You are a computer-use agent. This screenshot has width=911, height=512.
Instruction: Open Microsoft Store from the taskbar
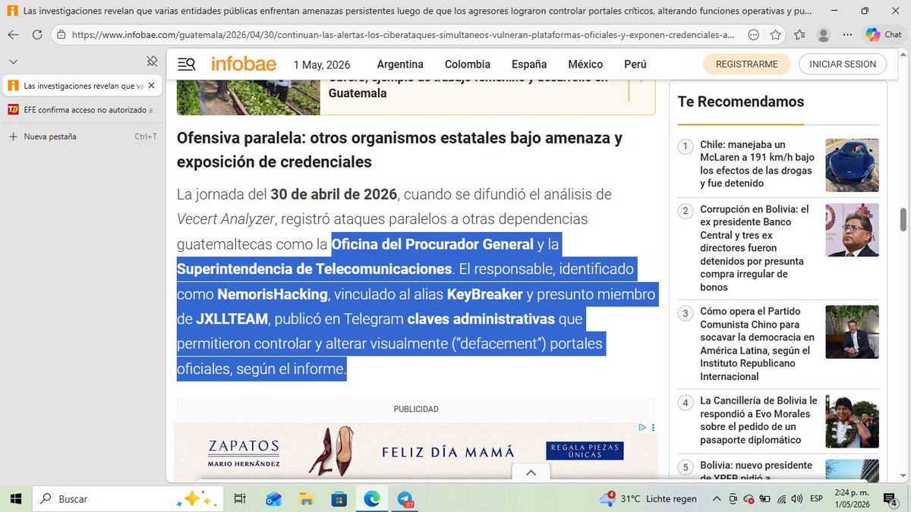pyautogui.click(x=339, y=498)
